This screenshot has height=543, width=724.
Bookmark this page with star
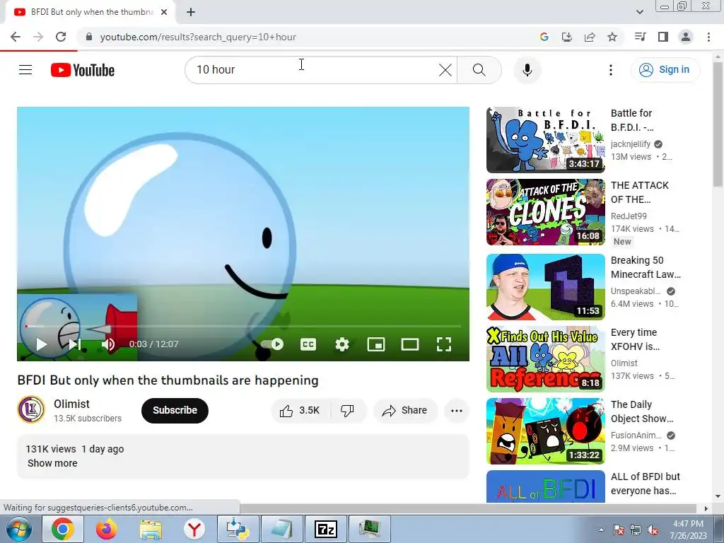point(612,37)
